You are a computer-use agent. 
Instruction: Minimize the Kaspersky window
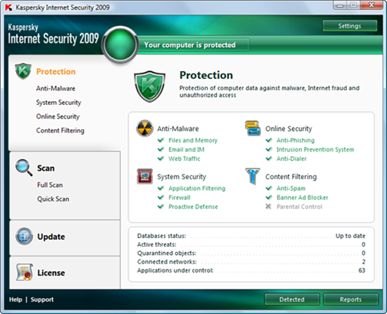(340, 5)
